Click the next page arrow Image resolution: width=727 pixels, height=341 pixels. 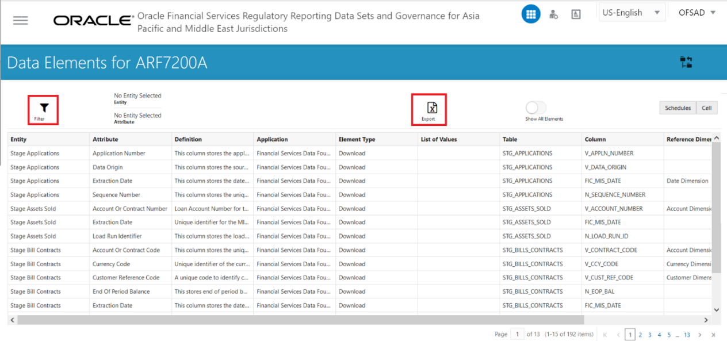pyautogui.click(x=700, y=335)
